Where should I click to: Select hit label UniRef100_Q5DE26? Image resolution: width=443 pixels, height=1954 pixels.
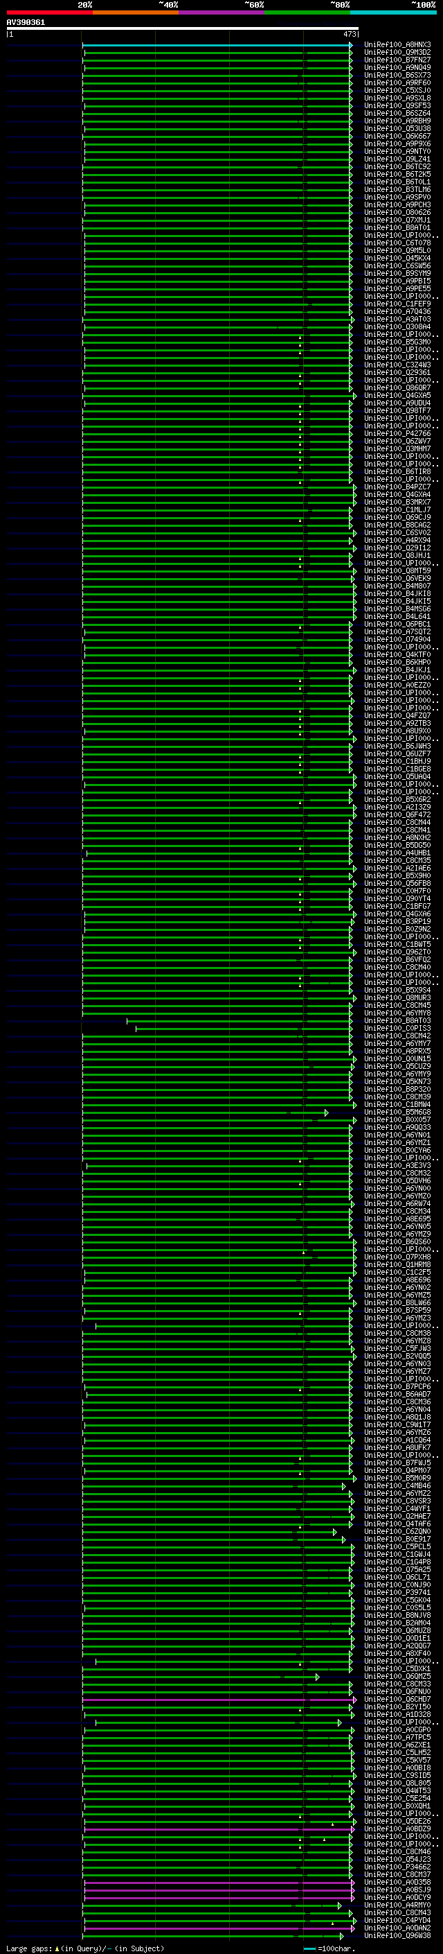click(397, 1821)
